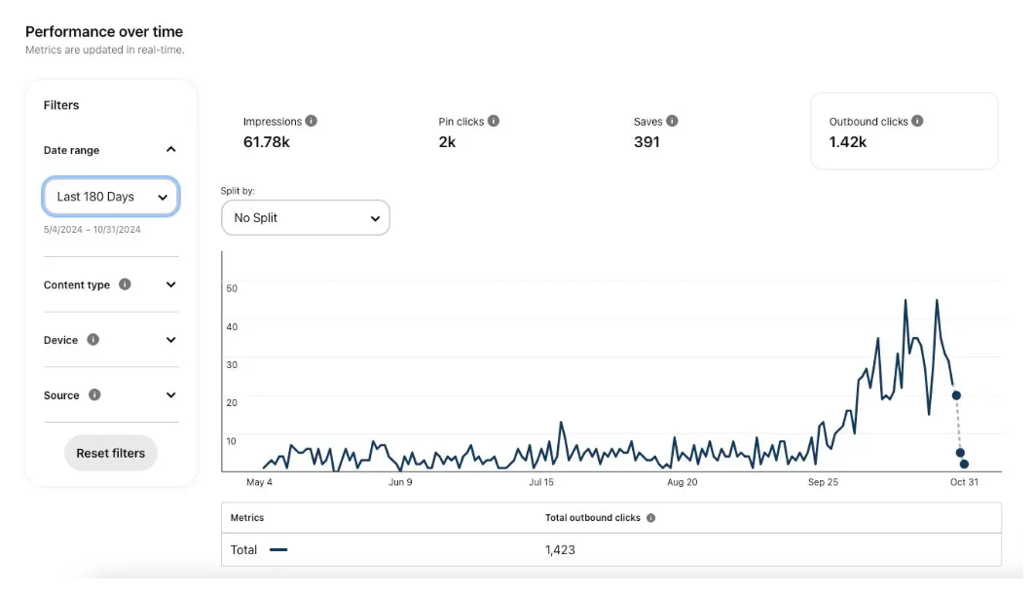The image size is (1035, 596).
Task: Click the Source filter info icon
Action: coord(94,395)
